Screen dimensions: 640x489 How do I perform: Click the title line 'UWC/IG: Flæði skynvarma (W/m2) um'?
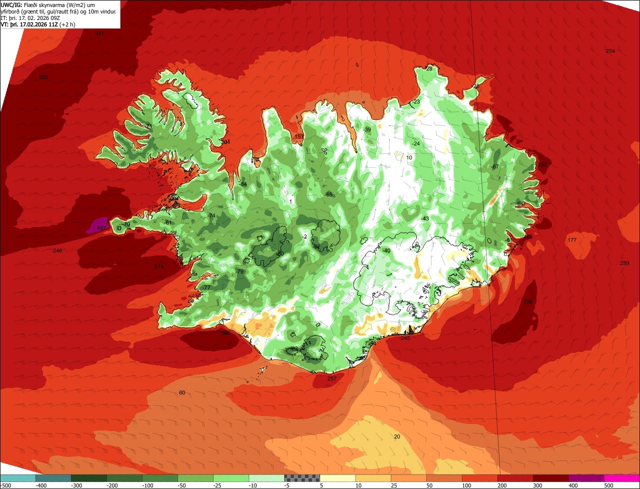coord(47,4)
